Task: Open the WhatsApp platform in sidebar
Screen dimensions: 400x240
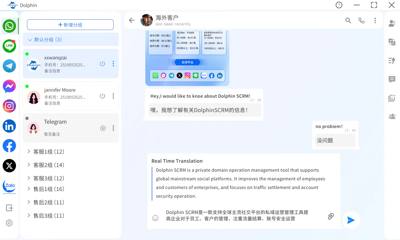Action: (9, 26)
